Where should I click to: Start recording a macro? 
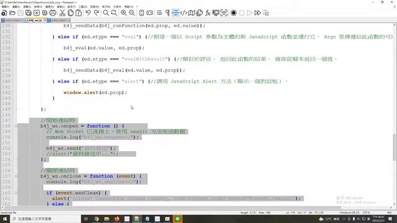(x=234, y=13)
